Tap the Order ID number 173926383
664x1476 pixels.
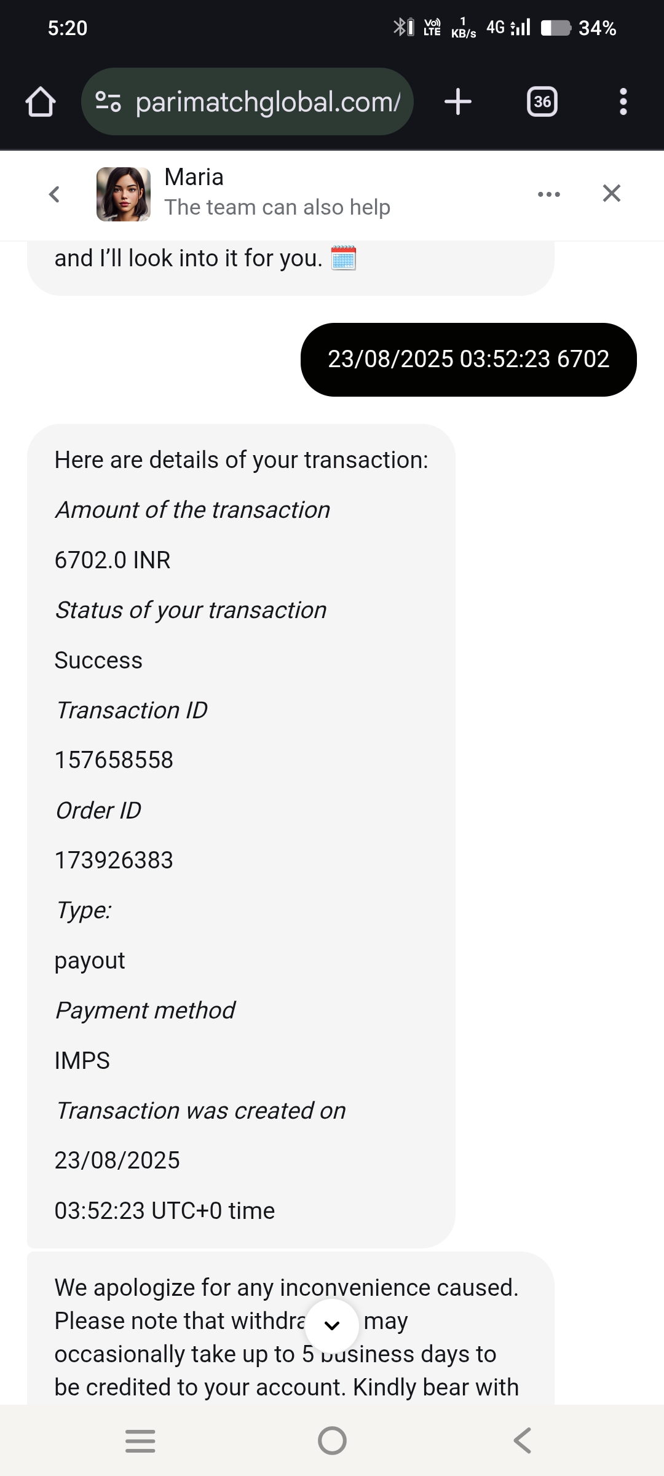click(x=114, y=860)
